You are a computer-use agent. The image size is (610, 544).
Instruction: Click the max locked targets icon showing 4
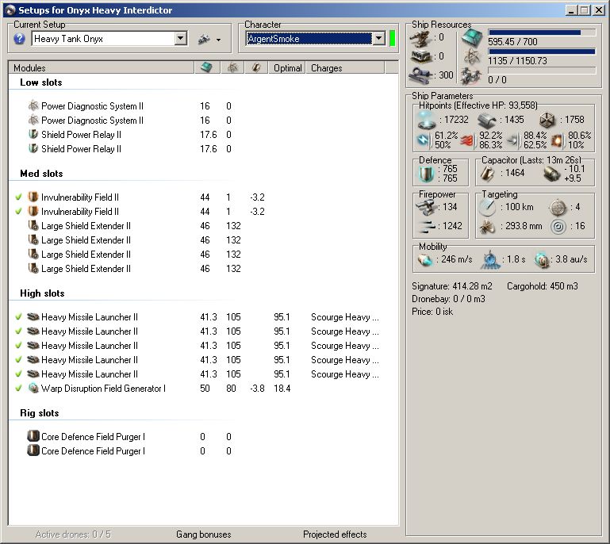pos(558,208)
